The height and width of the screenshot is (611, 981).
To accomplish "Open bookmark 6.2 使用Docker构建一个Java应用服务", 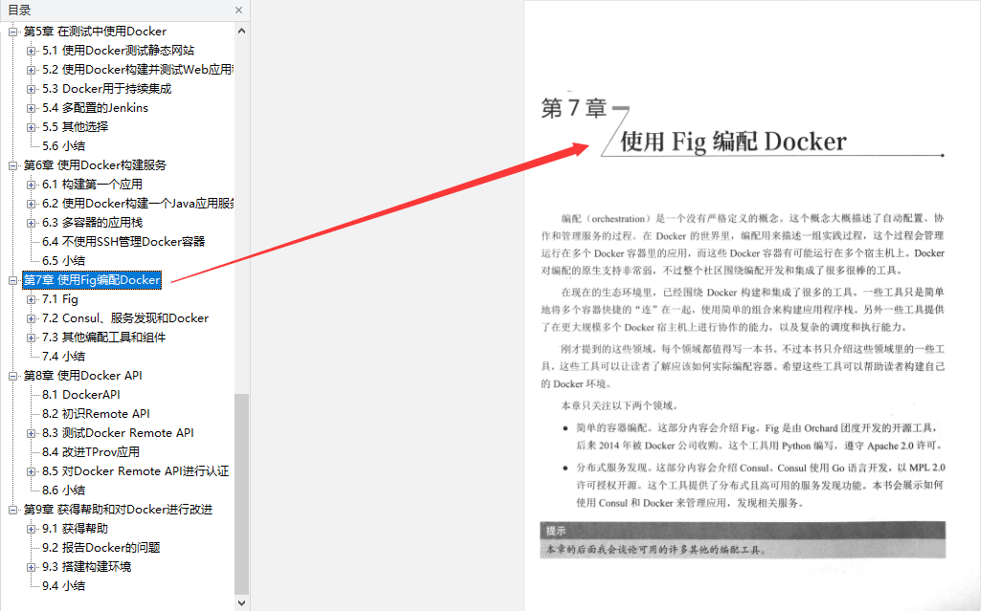I will (x=138, y=203).
